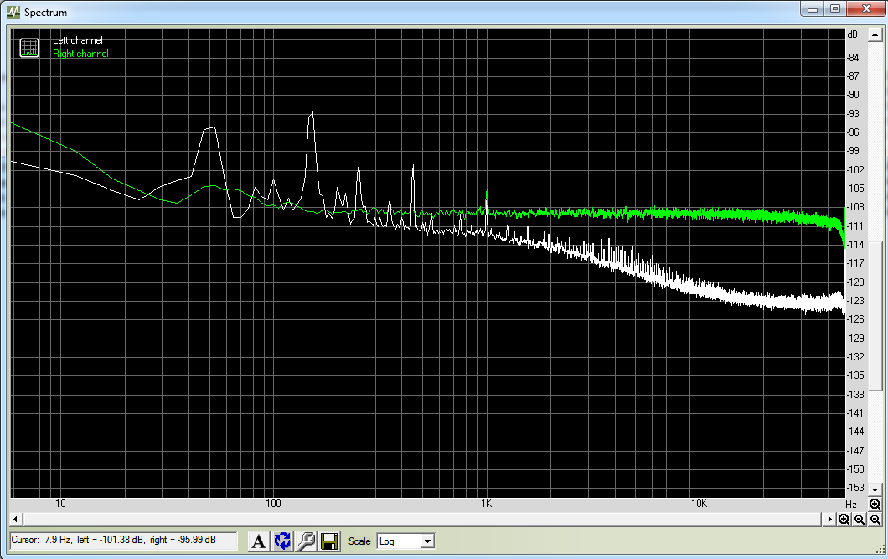Open spectrum settings with the wrench icon
The width and height of the screenshot is (888, 559).
(306, 541)
